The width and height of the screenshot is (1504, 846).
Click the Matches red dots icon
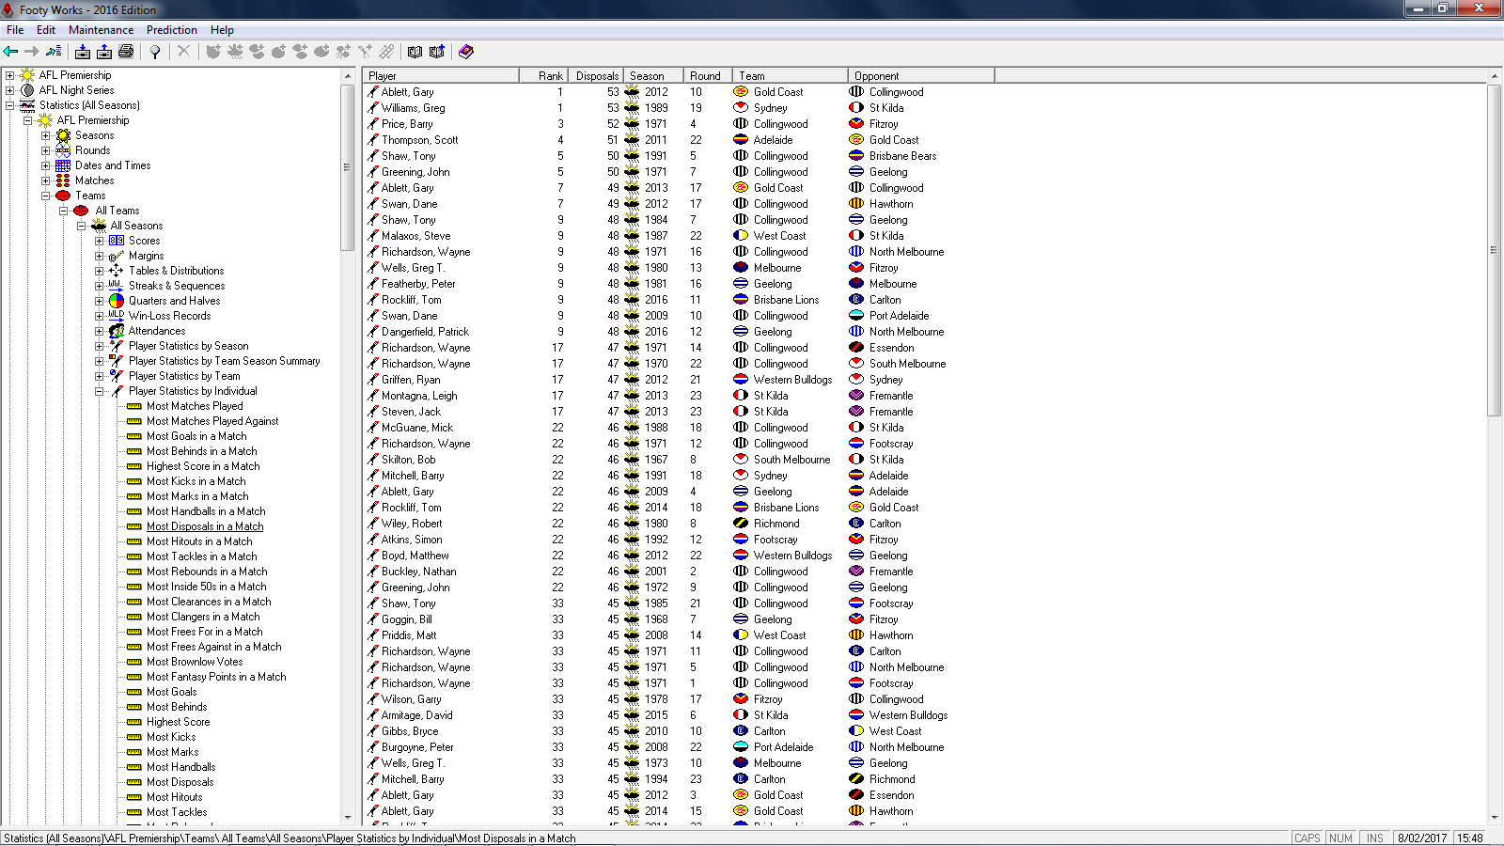point(63,180)
